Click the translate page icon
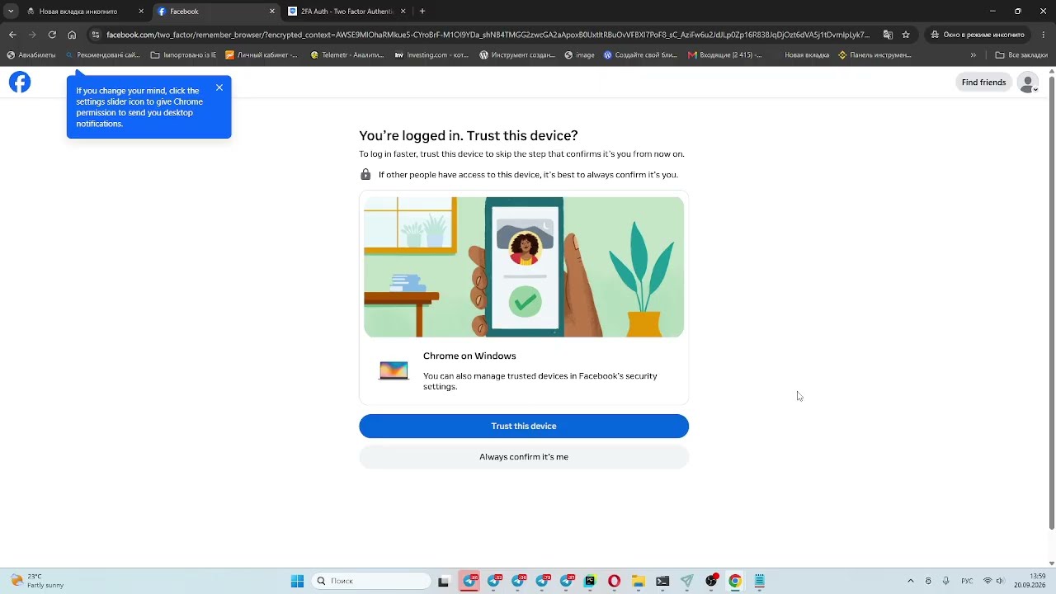Viewport: 1056px width, 594px height. tap(888, 35)
